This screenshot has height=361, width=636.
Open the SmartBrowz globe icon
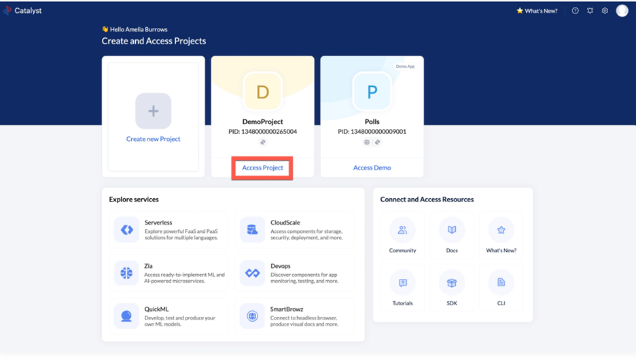click(x=252, y=316)
